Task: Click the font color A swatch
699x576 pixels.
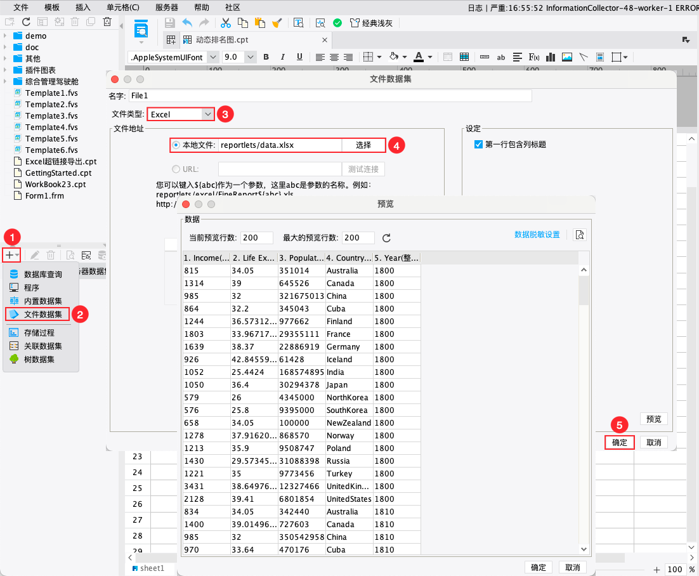Action: [419, 57]
